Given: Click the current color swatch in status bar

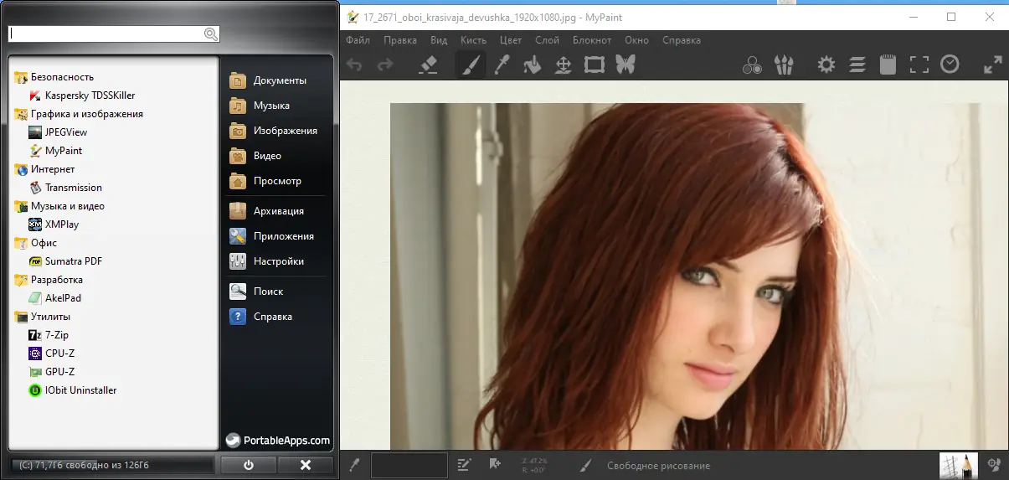Looking at the screenshot, I should pos(409,465).
